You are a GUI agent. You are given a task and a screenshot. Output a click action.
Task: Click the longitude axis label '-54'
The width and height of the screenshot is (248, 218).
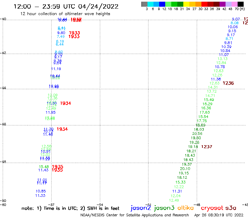coord(100,205)
